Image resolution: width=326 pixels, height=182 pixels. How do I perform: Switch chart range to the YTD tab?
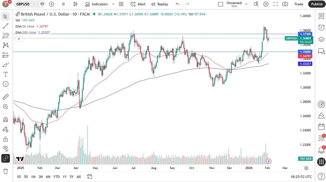coord(56,176)
